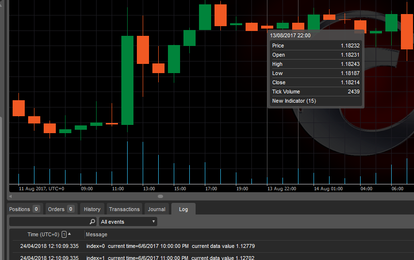Click the 17:00 time axis label
This screenshot has width=414, height=260.
point(211,189)
